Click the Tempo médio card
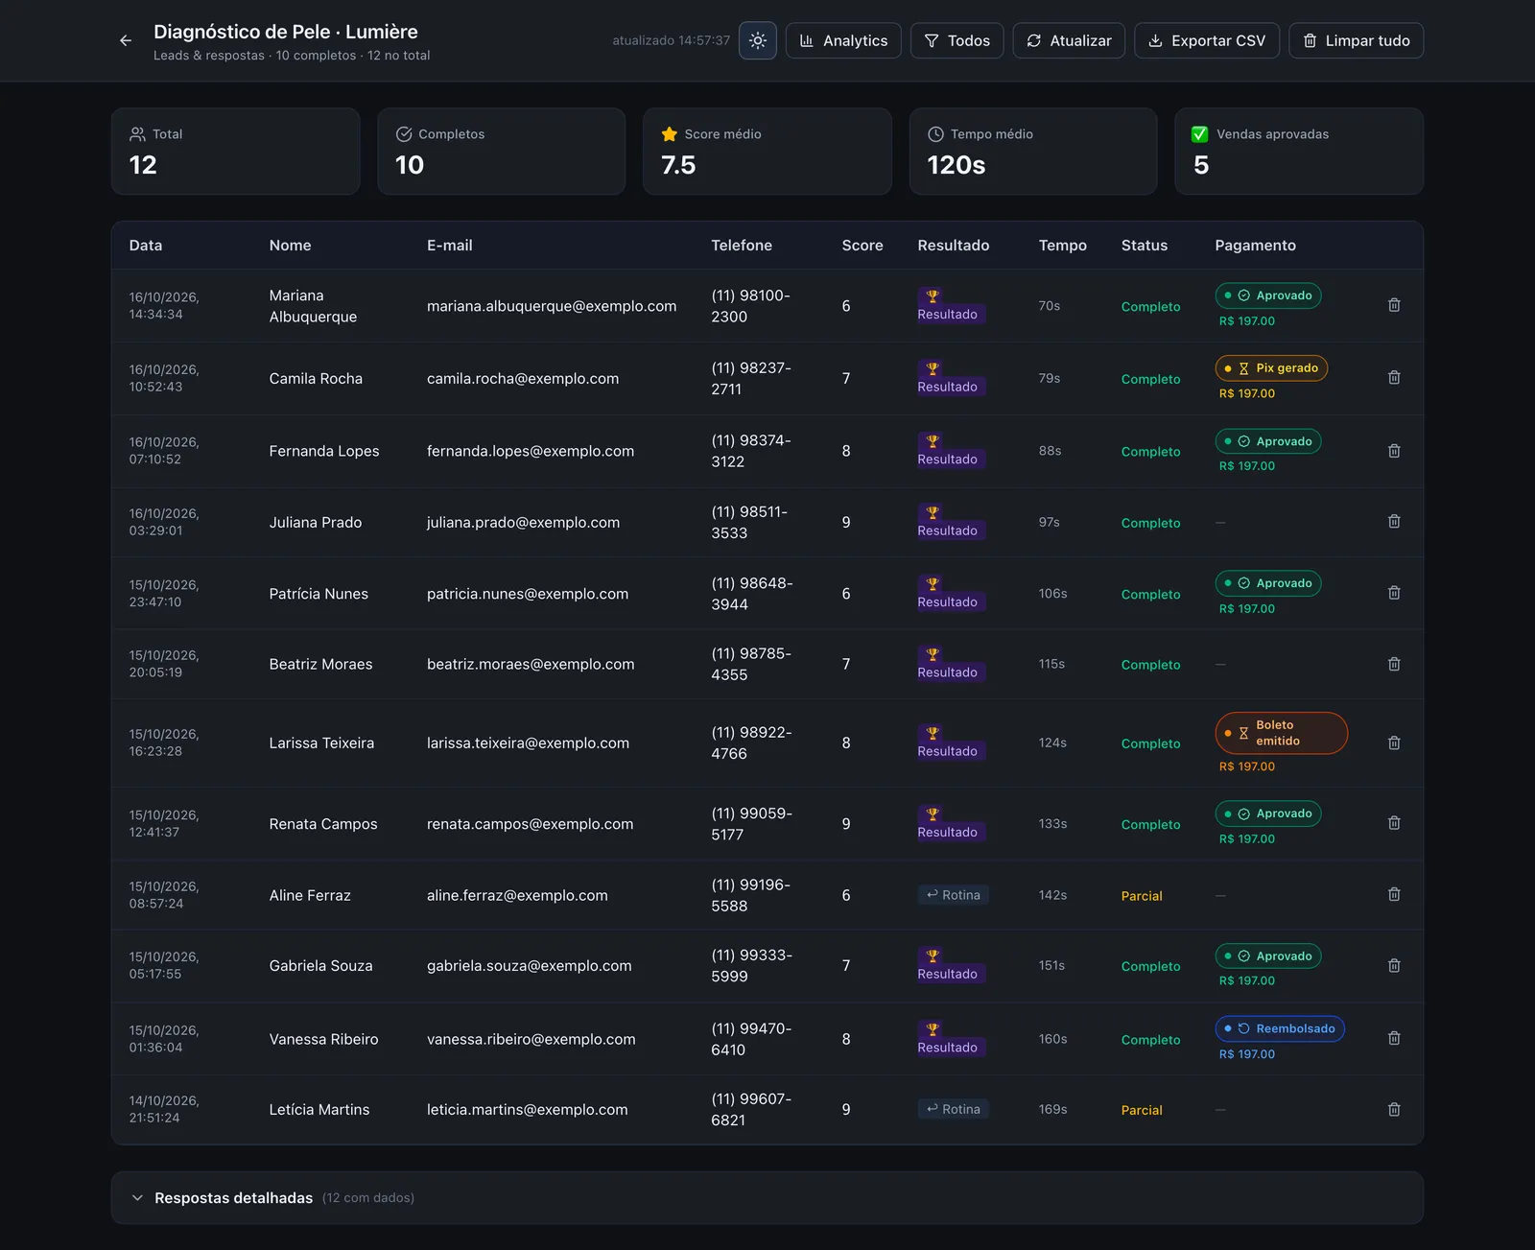Image resolution: width=1535 pixels, height=1250 pixels. (1032, 152)
